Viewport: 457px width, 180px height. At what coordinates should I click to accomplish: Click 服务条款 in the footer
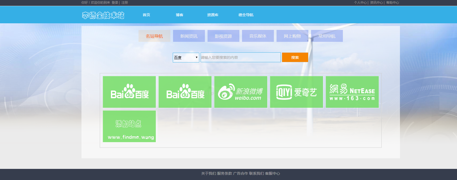click(x=225, y=174)
